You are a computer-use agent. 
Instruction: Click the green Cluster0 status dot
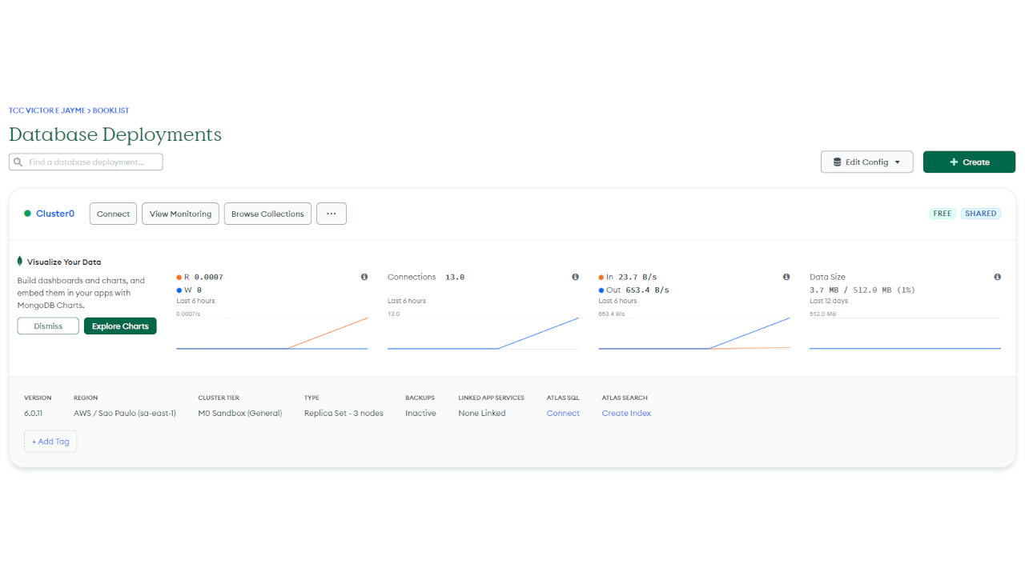pyautogui.click(x=27, y=214)
